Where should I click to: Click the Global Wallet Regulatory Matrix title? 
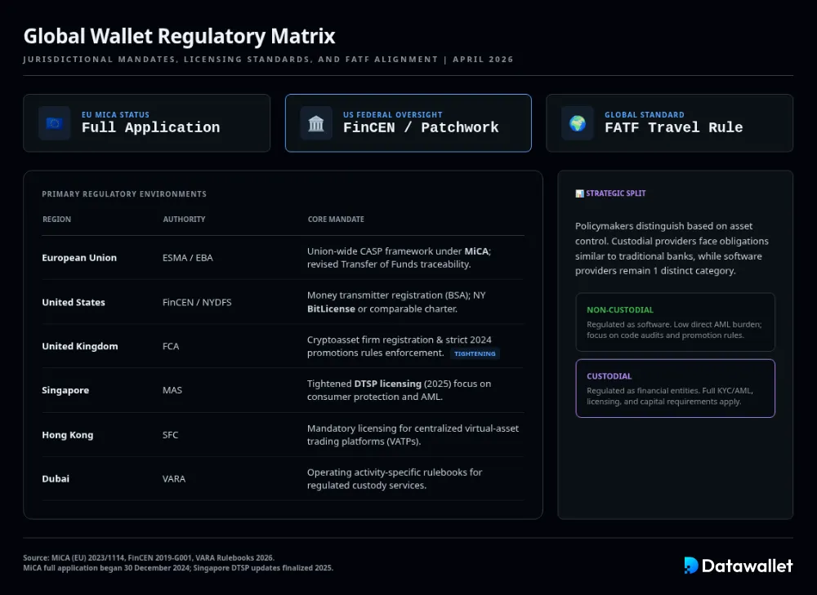tap(179, 36)
